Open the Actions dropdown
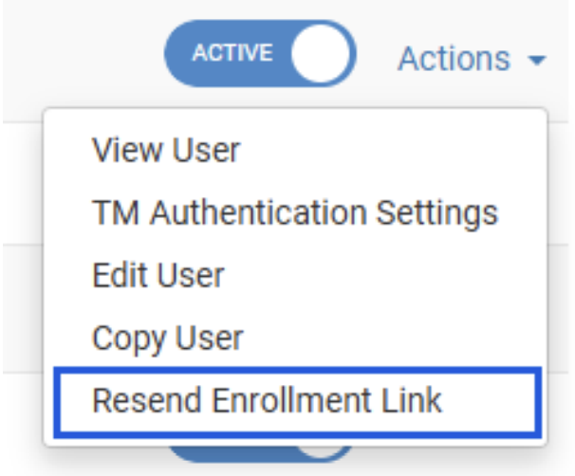575x476 pixels. point(472,59)
